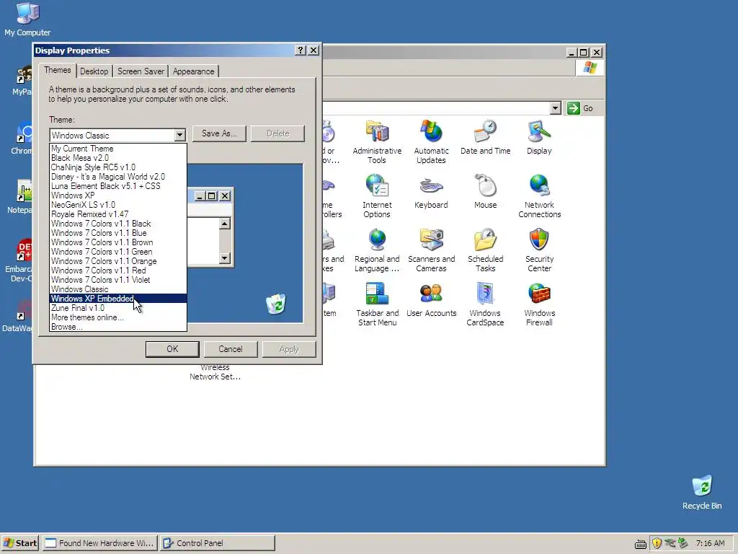Select Windows 7 Colors v1.1 Violet
738x554 pixels.
point(118,280)
